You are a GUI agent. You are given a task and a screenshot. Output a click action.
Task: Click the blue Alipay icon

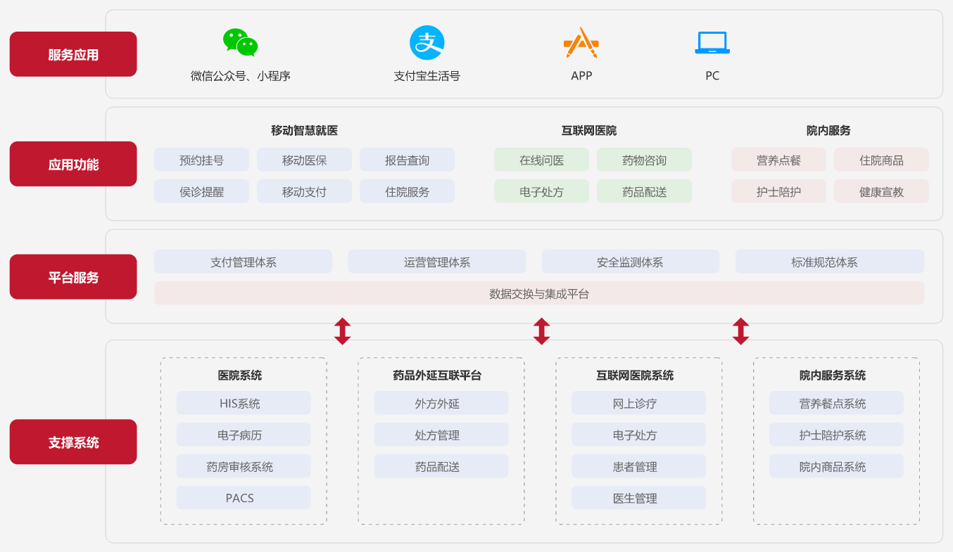pyautogui.click(x=427, y=43)
